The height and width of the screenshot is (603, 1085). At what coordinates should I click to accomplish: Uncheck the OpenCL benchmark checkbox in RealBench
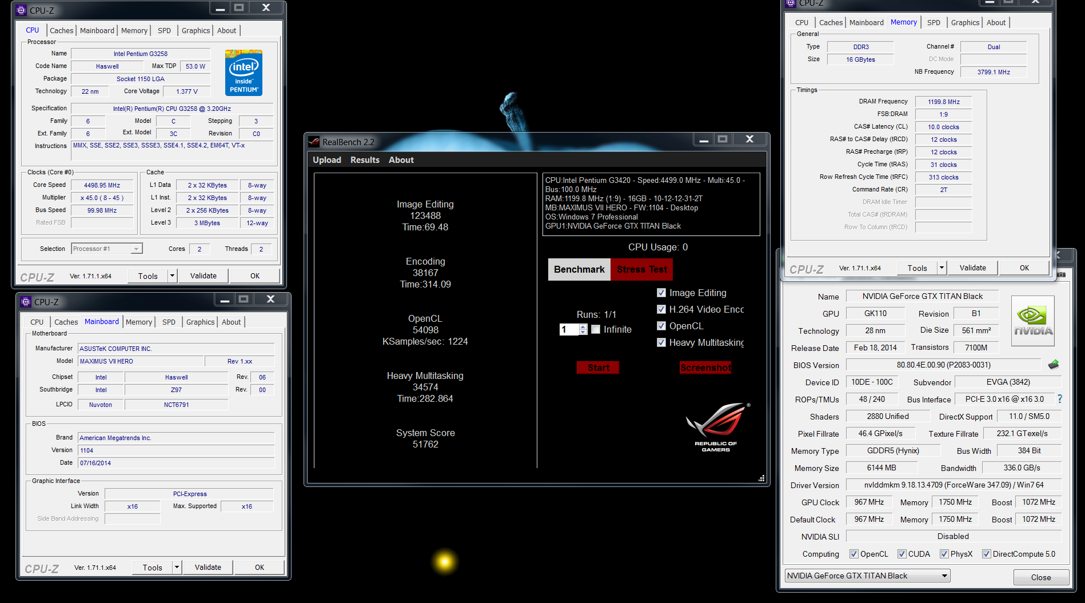[661, 326]
